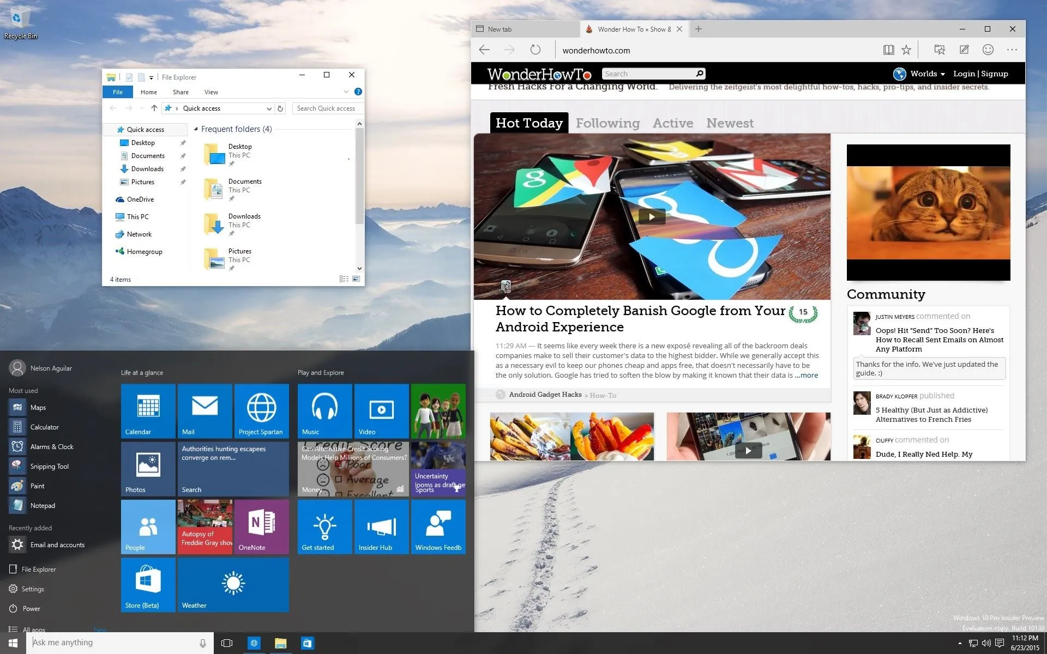
Task: Open the Get started tile
Action: click(x=324, y=526)
